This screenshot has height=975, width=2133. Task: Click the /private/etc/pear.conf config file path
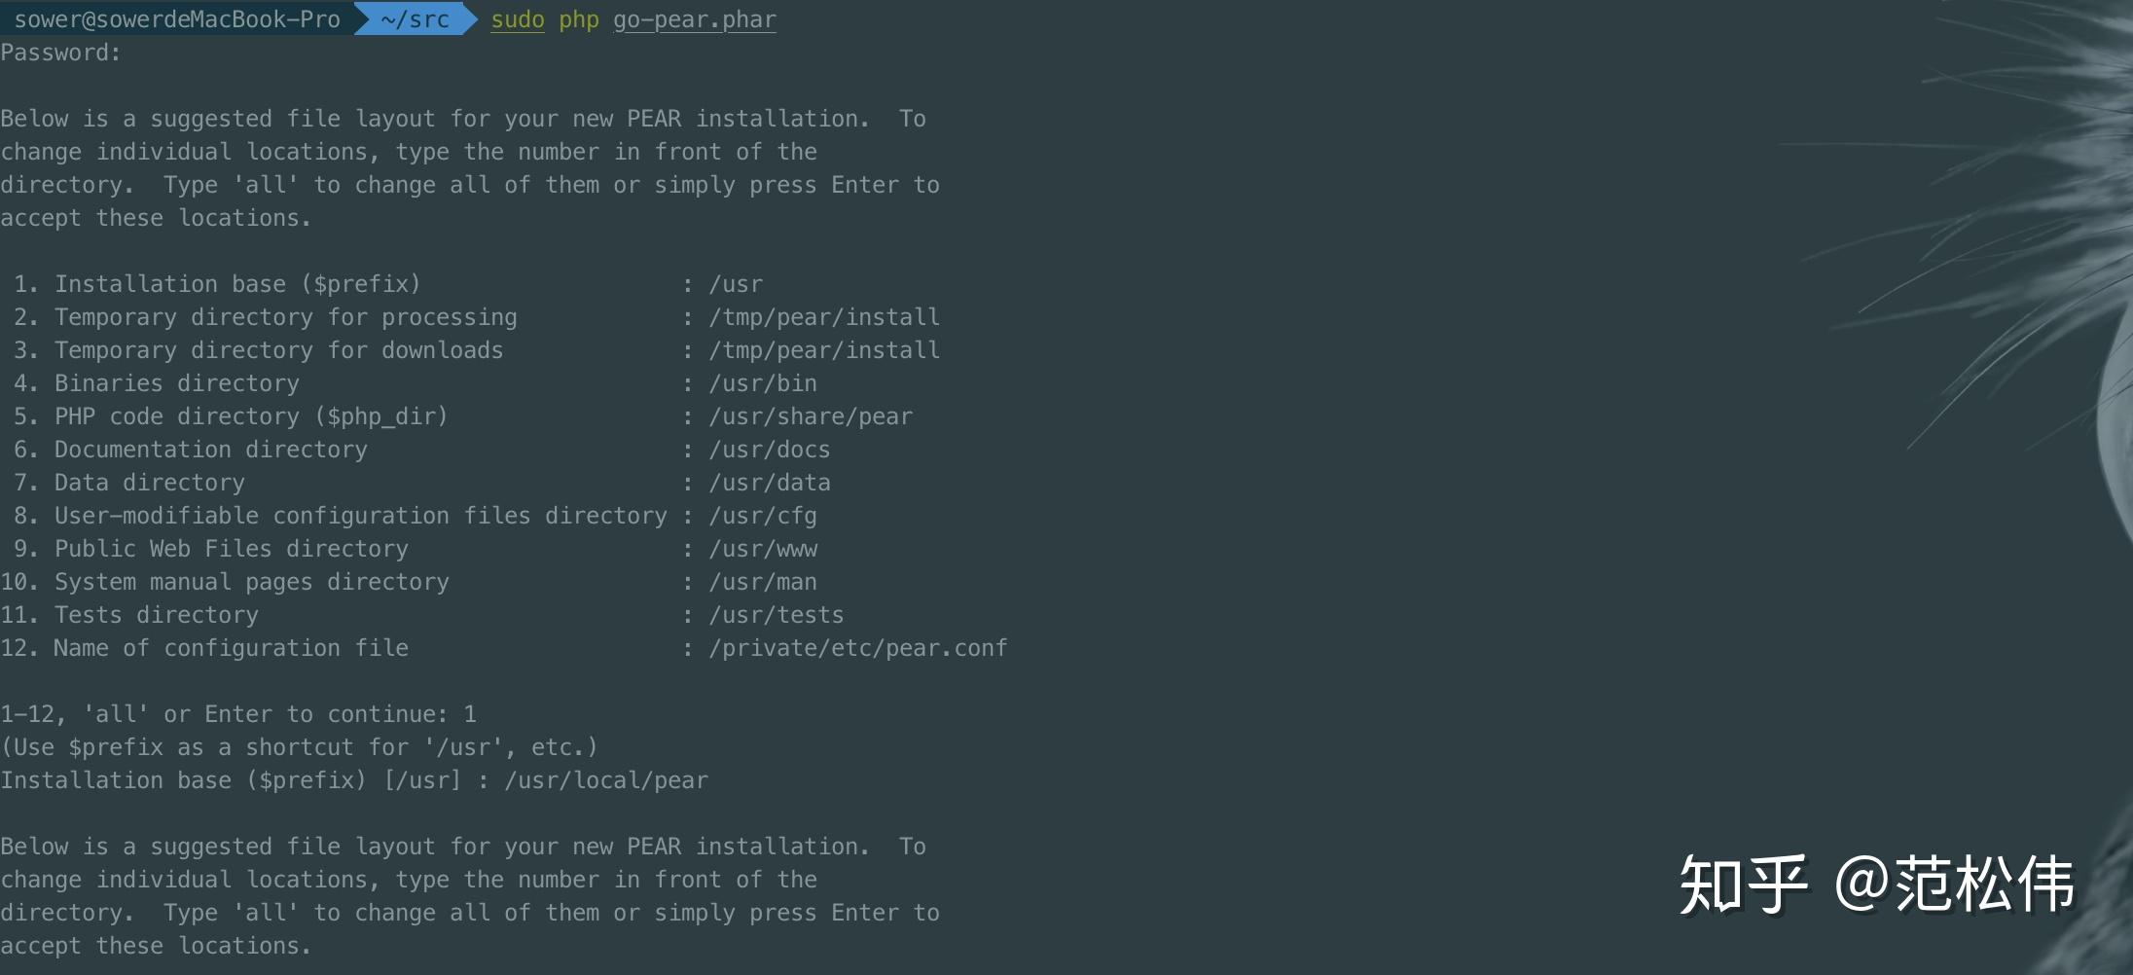858,648
